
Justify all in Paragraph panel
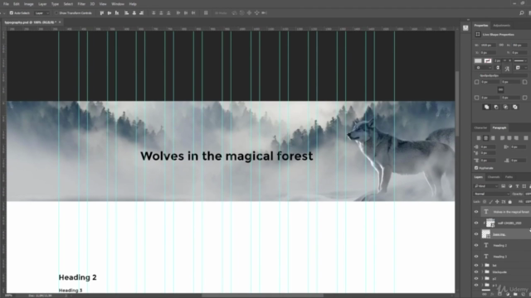click(x=525, y=138)
